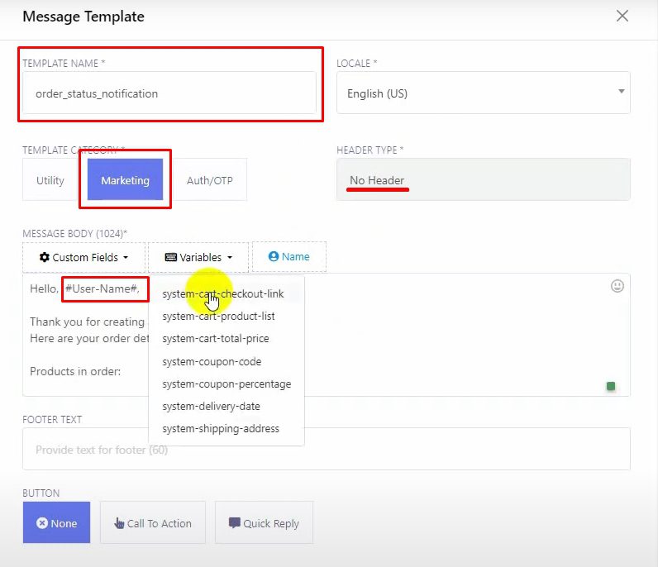This screenshot has height=567, width=658.
Task: Click the emoji smiley icon in message body
Action: pos(617,286)
